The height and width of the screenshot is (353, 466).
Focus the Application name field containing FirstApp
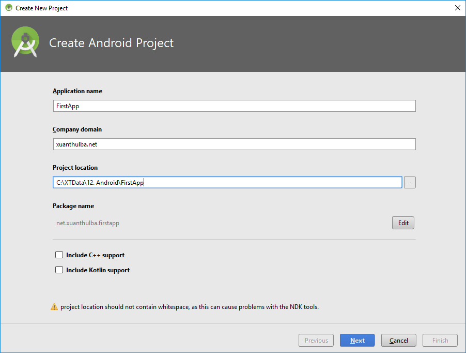[x=234, y=106]
